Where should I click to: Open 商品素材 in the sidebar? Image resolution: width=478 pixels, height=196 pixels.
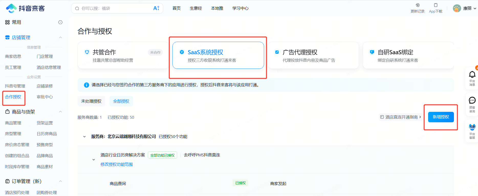point(45,167)
